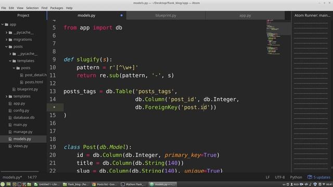The height and width of the screenshot is (187, 333).
Task: Expand the templates folder below blueprint.py
Action: (x=6, y=97)
